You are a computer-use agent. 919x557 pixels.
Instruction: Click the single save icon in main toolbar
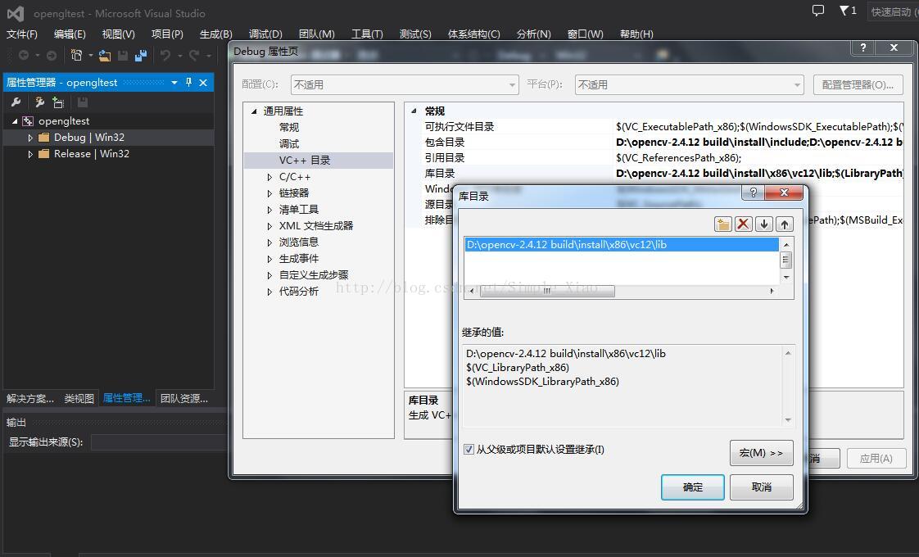[x=123, y=55]
